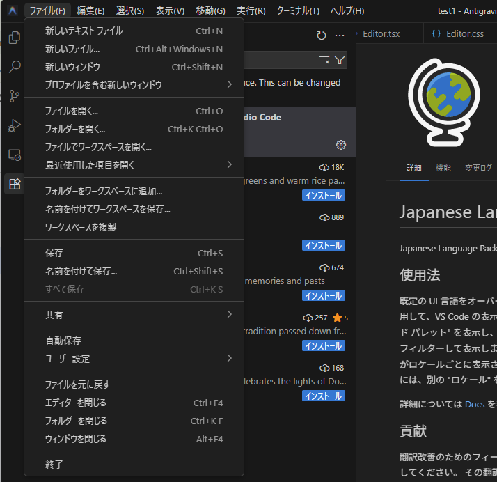This screenshot has height=482, width=497.
Task: Choose ウィンドウを閉じる
Action: click(134, 439)
